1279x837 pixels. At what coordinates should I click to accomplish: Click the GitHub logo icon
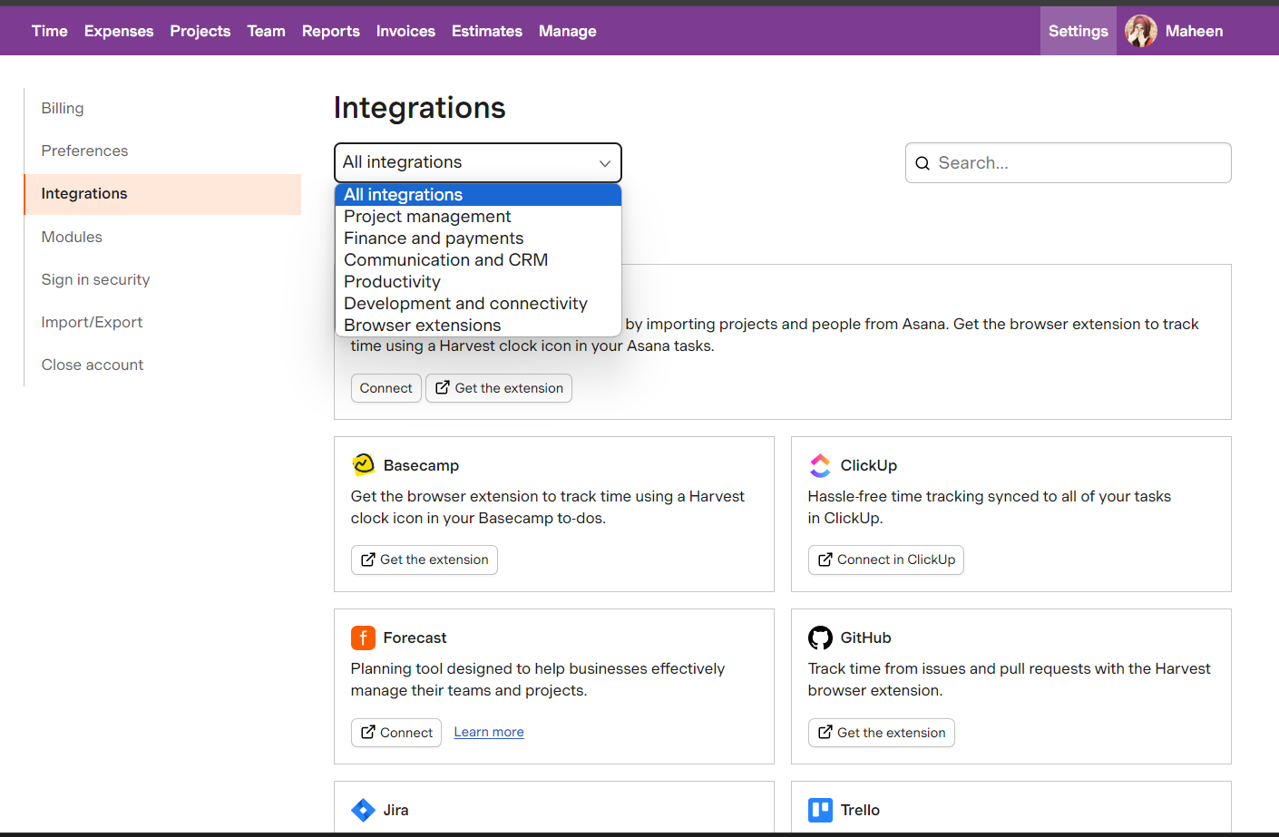[820, 637]
